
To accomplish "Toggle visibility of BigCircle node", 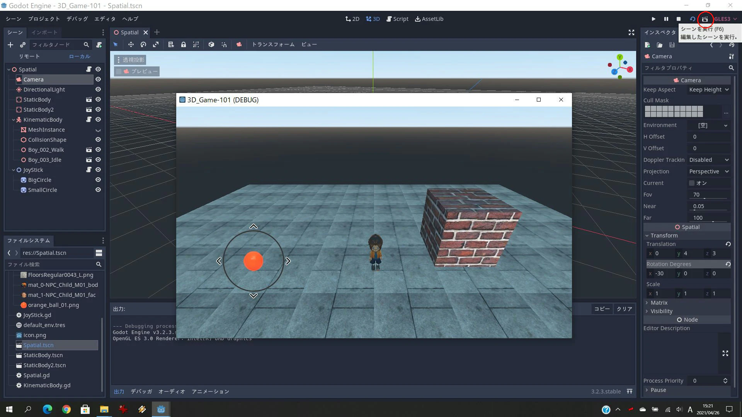I will [98, 180].
